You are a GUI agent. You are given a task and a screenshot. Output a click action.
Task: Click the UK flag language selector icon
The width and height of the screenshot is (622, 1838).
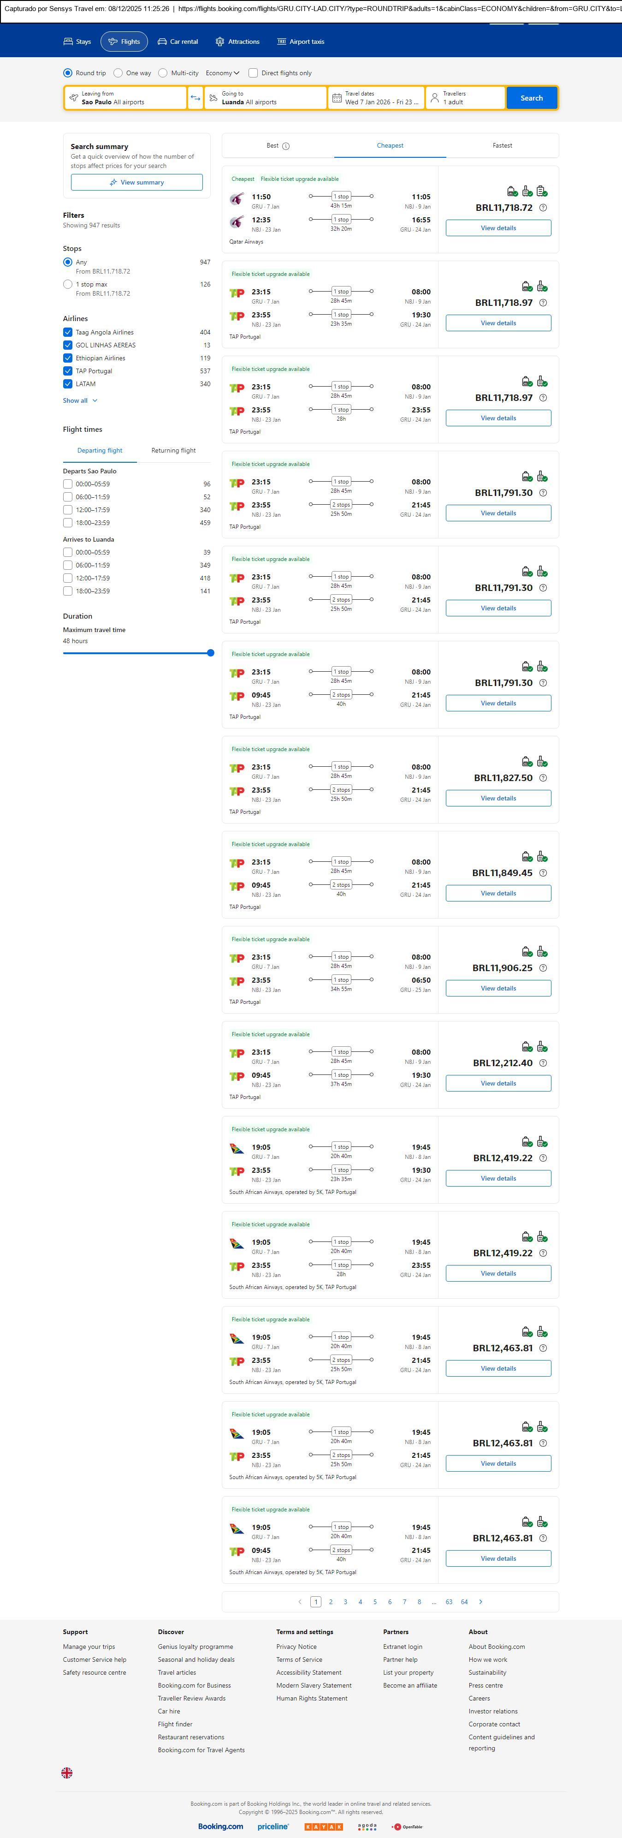click(67, 1772)
